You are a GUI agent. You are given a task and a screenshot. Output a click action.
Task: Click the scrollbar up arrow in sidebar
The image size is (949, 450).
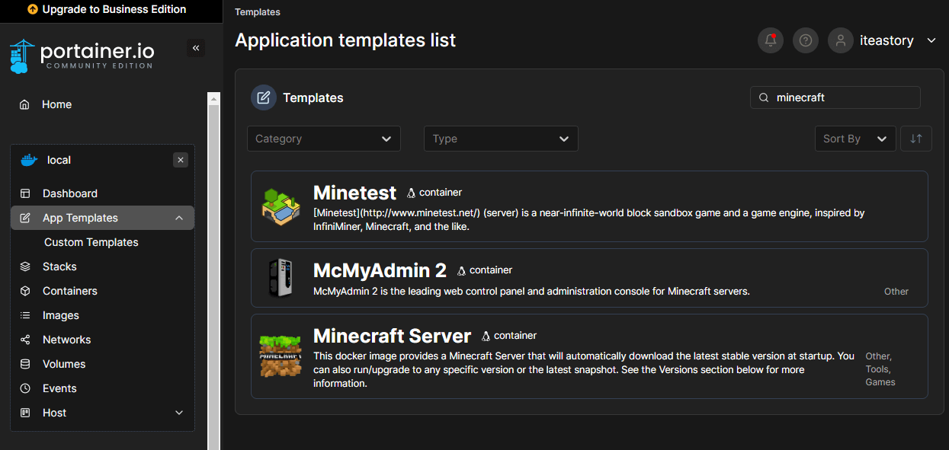[x=214, y=98]
